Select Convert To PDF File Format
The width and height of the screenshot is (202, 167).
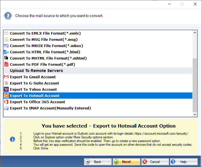point(98,65)
